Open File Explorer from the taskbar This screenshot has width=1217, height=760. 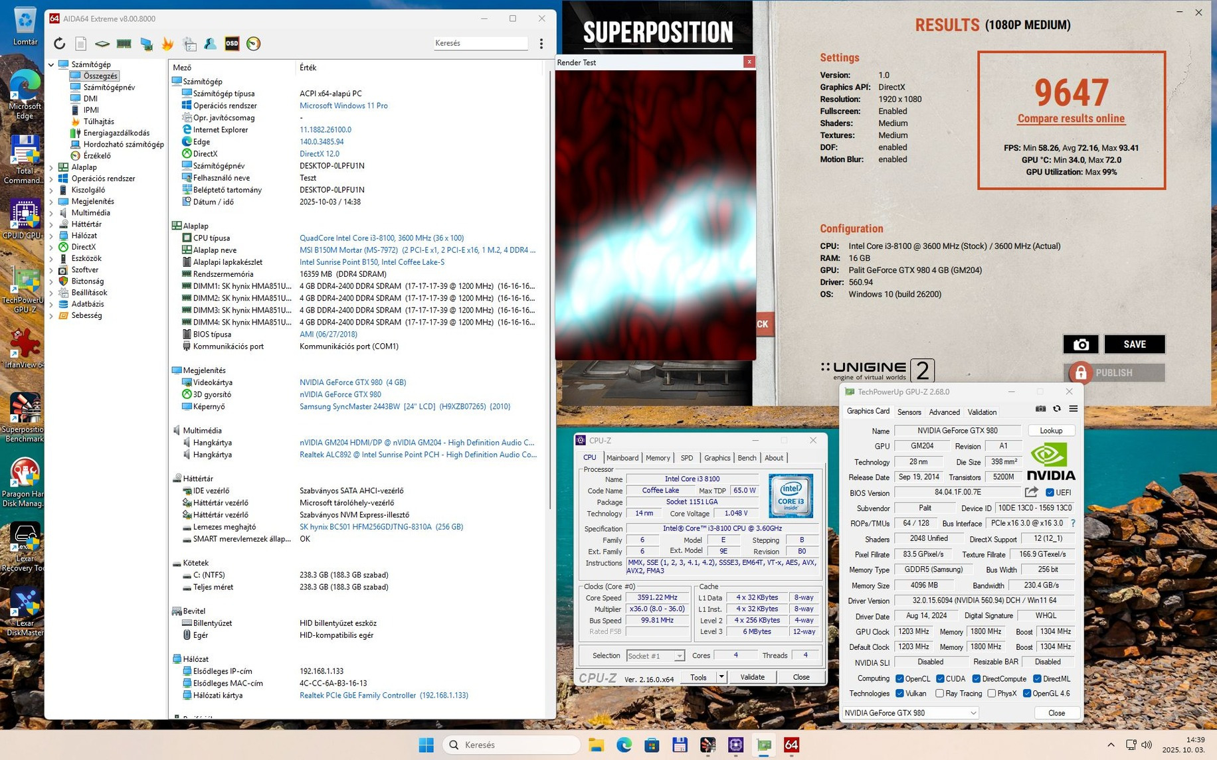[x=596, y=745]
